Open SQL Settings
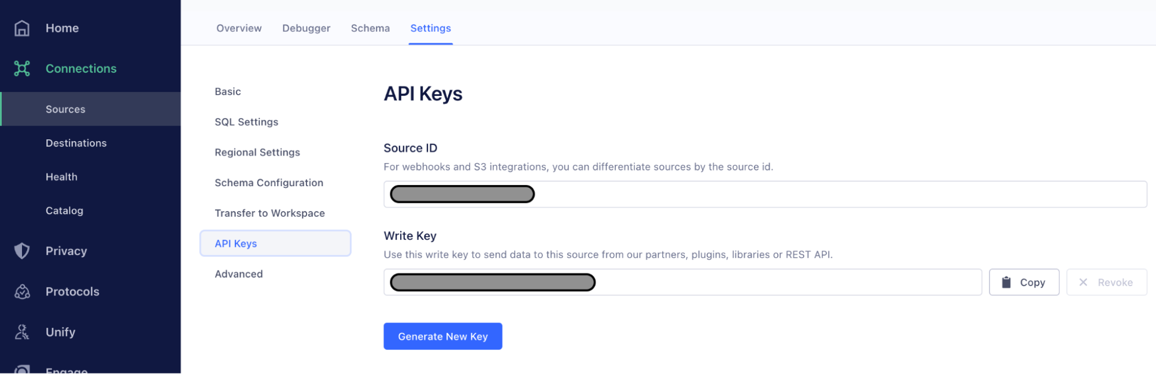Image resolution: width=1156 pixels, height=374 pixels. click(246, 121)
